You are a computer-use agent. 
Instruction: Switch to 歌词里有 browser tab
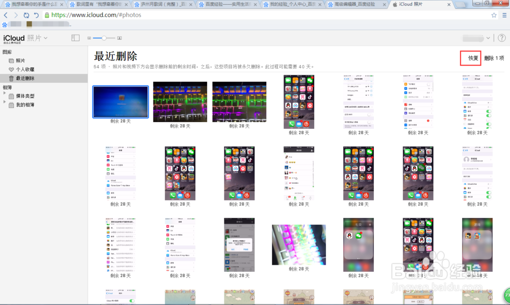pyautogui.click(x=98, y=4)
